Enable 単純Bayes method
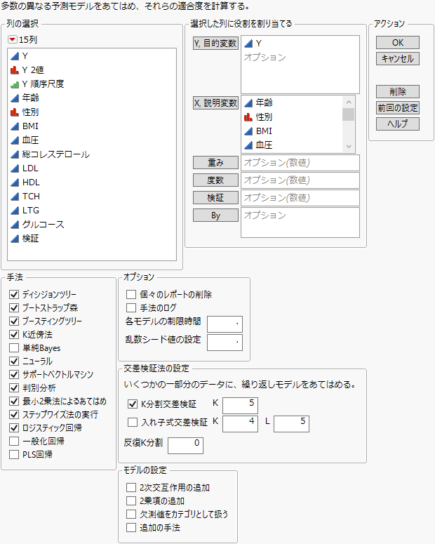Screen dimensions: 435x544 click(x=14, y=348)
